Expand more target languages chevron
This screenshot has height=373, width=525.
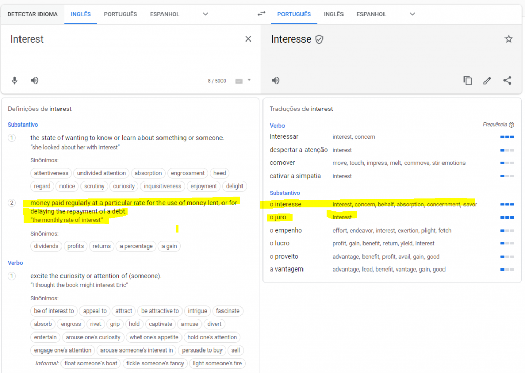(412, 14)
